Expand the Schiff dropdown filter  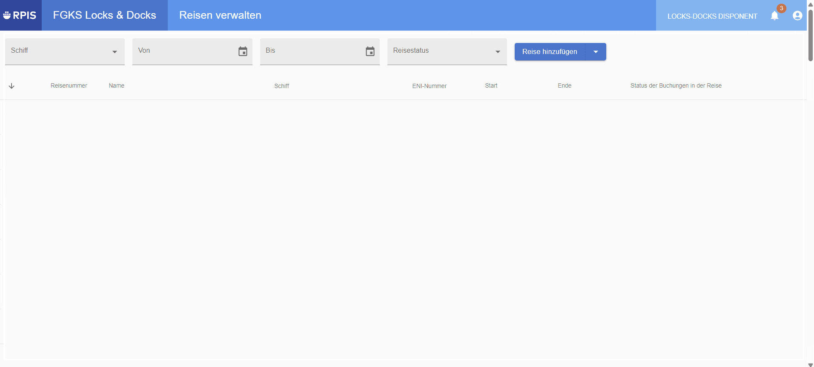pos(65,51)
